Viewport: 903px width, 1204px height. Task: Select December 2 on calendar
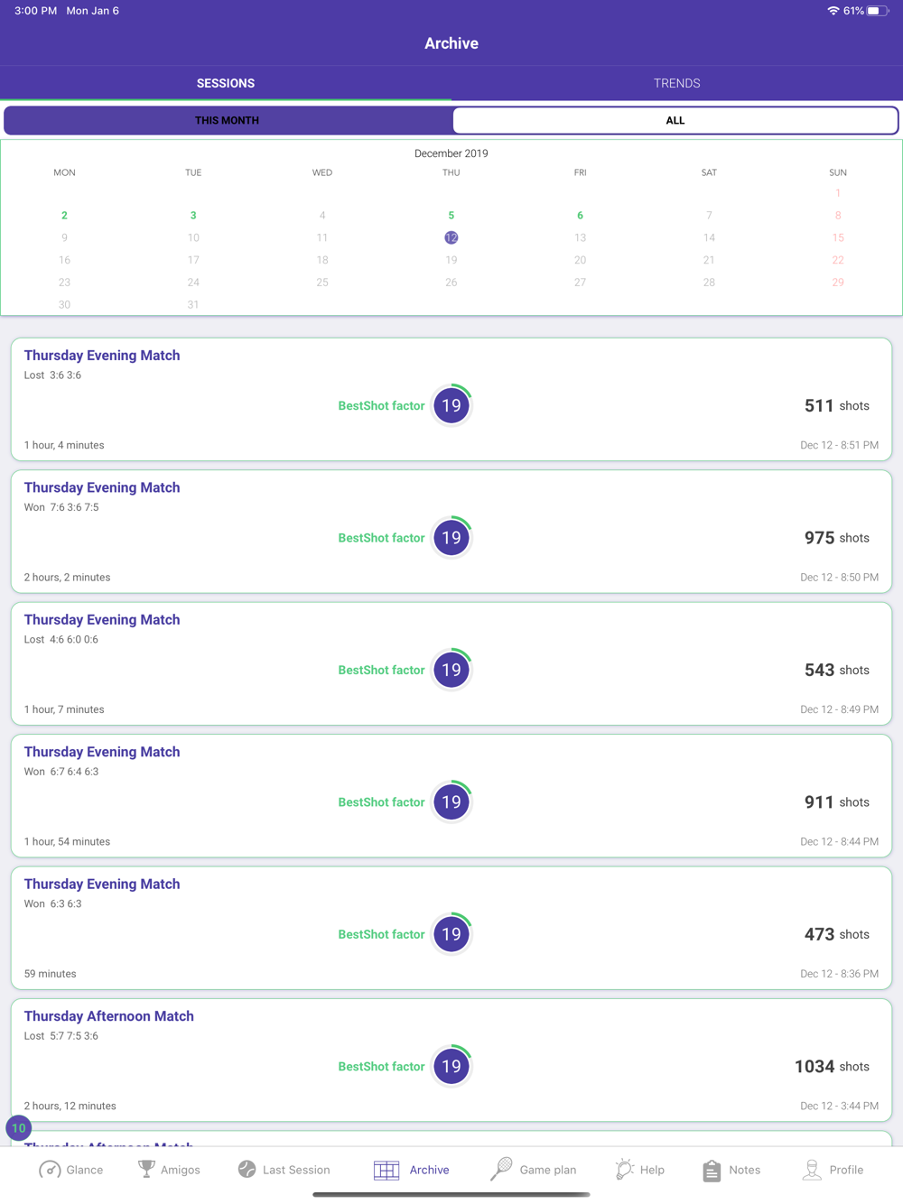pyautogui.click(x=64, y=216)
